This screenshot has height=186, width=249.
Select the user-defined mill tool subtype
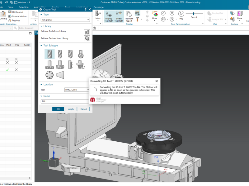(81, 64)
